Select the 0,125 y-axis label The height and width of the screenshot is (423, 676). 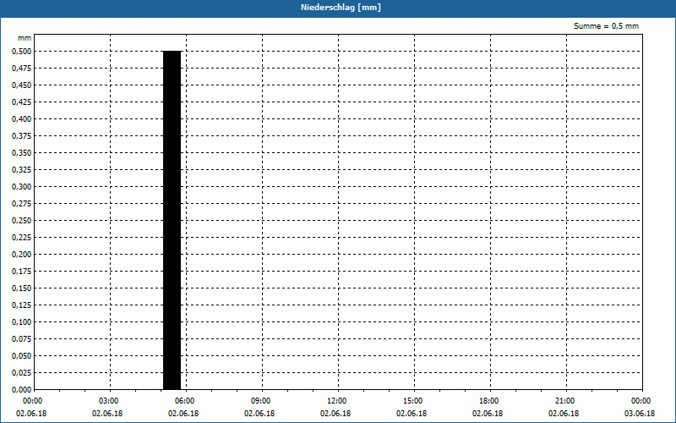pos(22,305)
